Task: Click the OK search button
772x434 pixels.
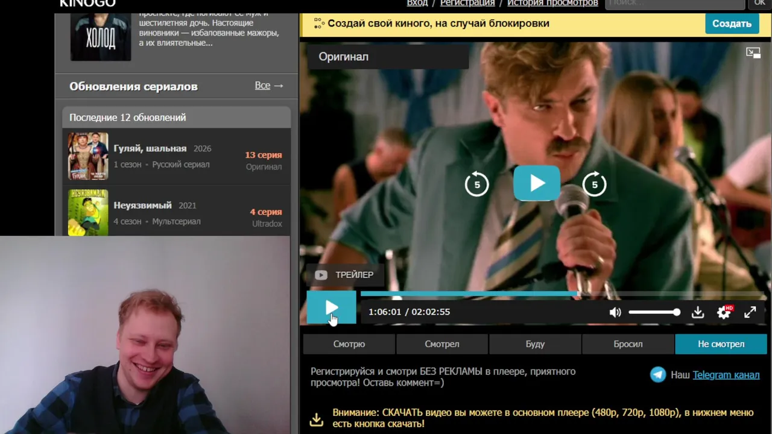Action: [x=759, y=4]
